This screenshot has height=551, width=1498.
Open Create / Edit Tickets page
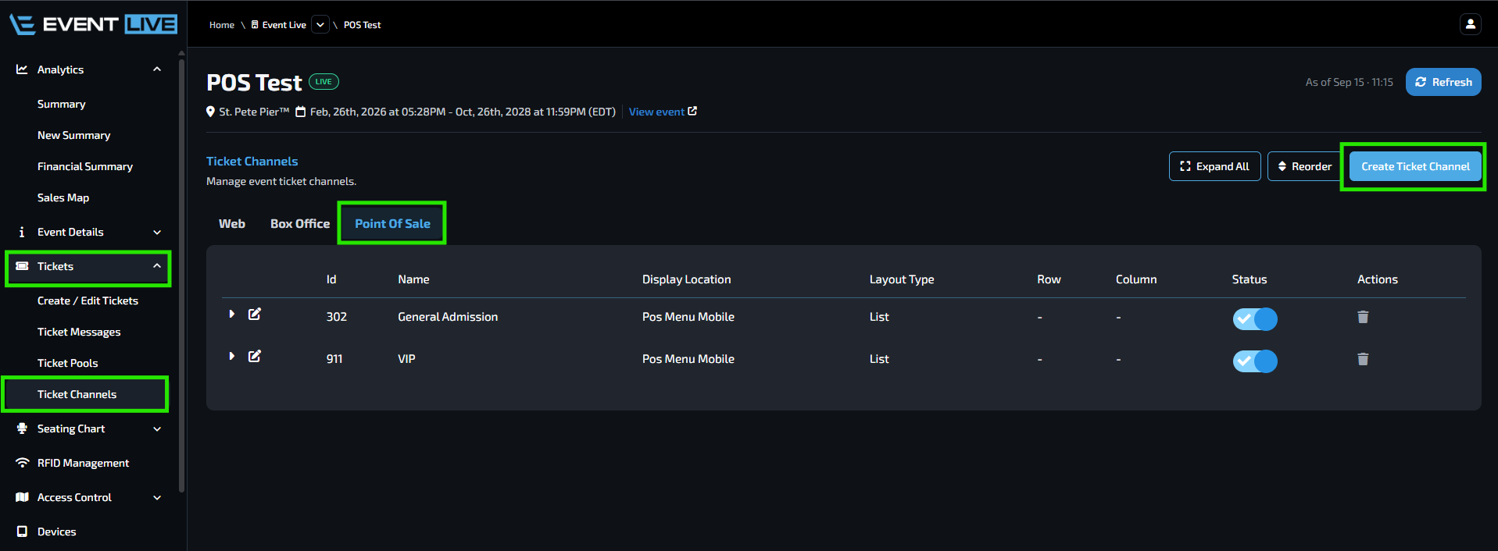pyautogui.click(x=88, y=300)
